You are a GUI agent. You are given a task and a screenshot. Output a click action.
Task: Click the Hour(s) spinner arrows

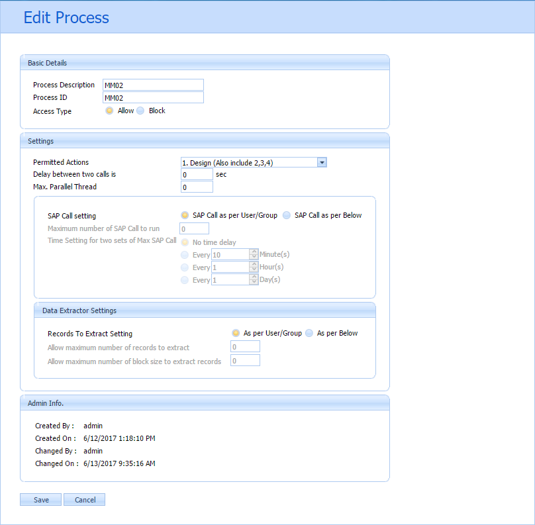[254, 267]
